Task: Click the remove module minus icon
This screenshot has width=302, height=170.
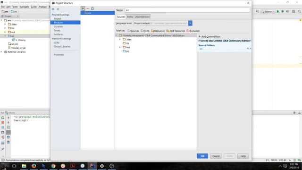Action: pos(88,8)
